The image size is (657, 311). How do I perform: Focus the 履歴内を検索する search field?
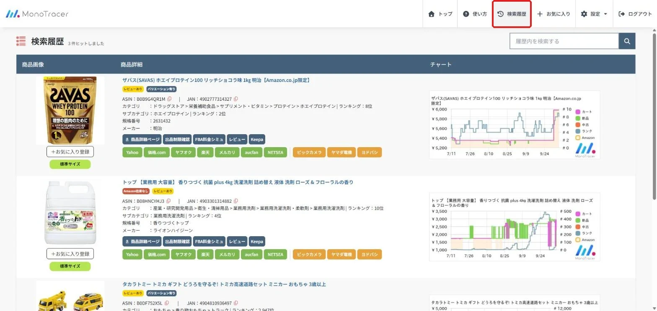click(x=564, y=41)
